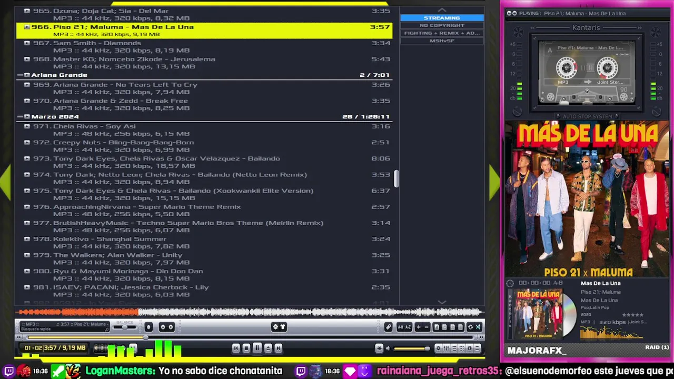Mute audio via the speaker icon
Screen dimensions: 674x379
tap(388, 348)
